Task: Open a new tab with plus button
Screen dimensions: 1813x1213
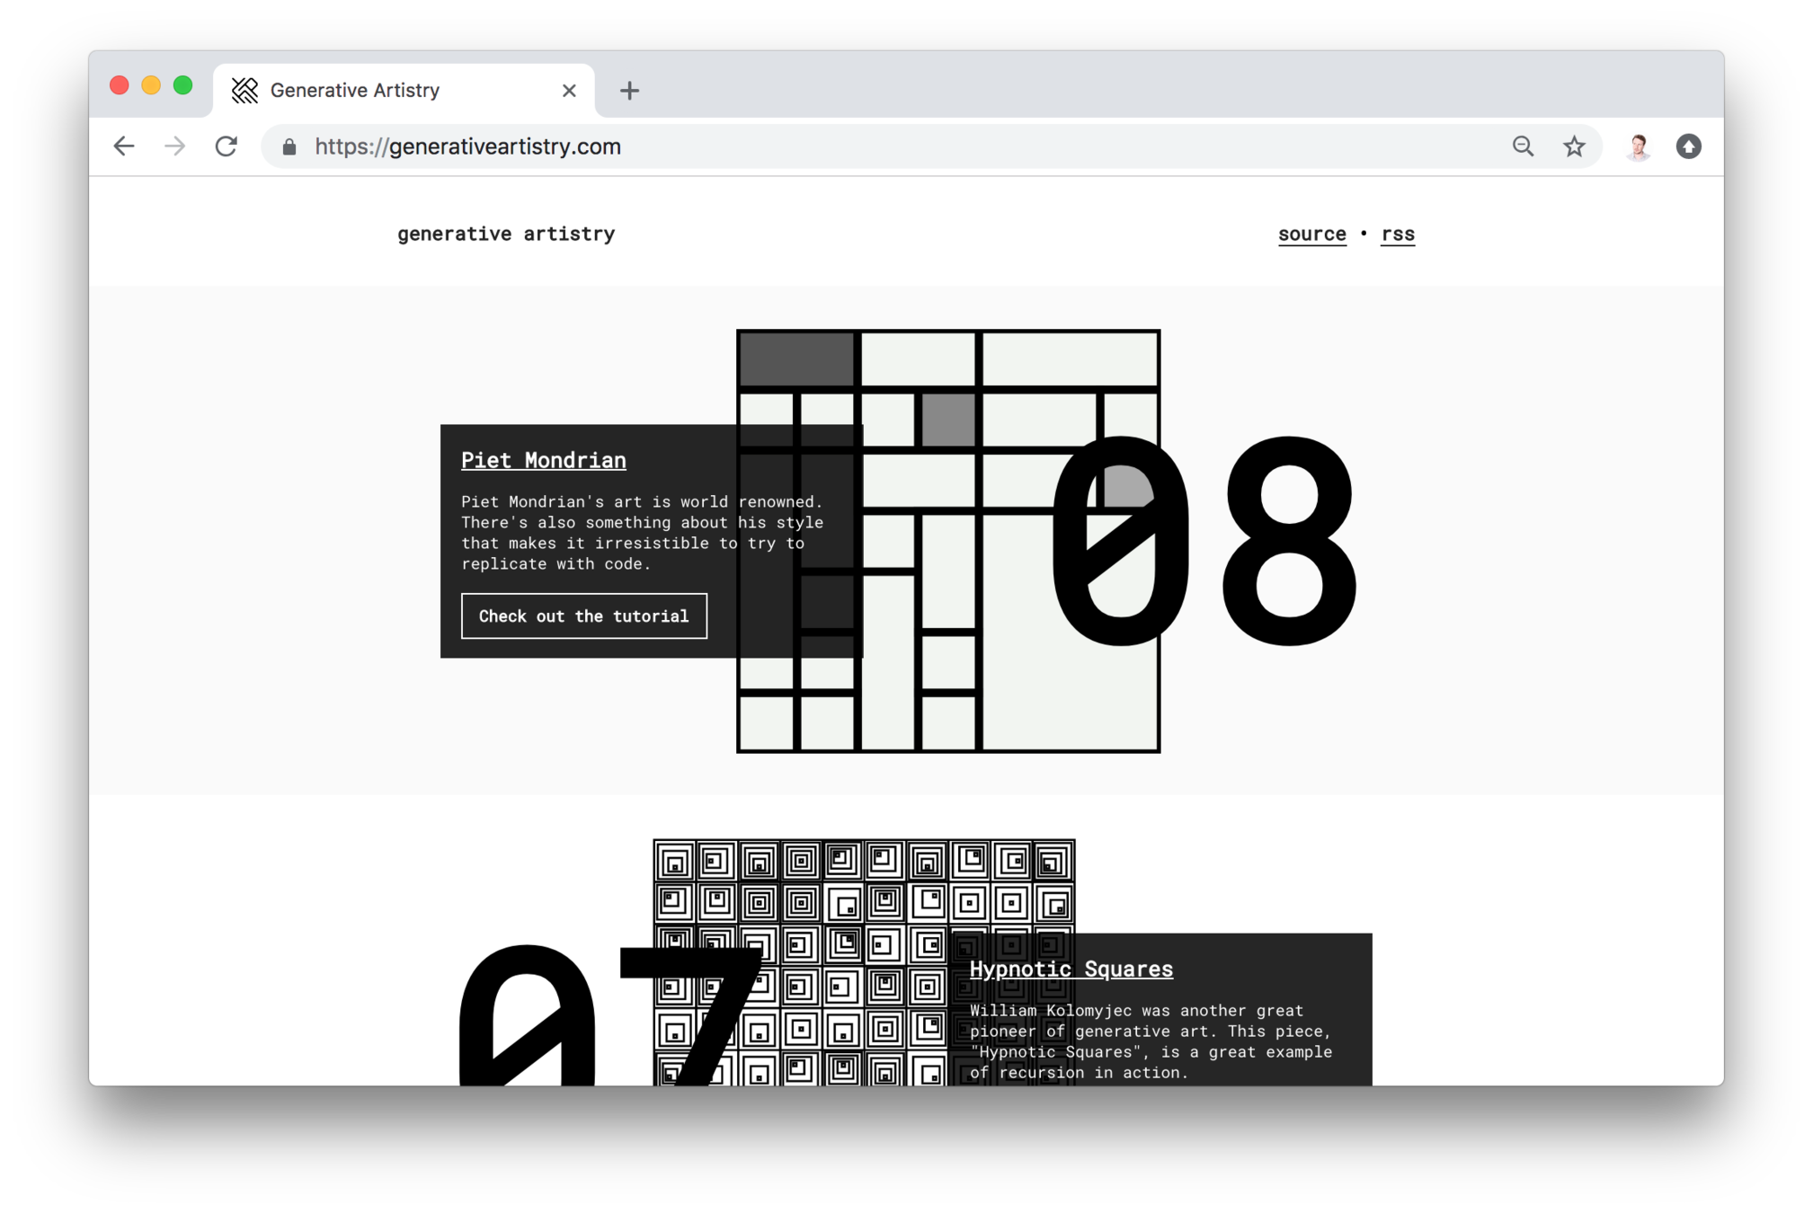Action: coord(629,91)
